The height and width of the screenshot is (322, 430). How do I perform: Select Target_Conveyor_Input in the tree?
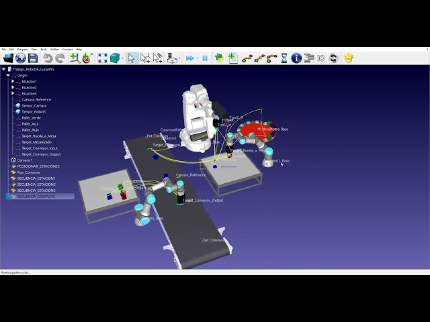[40, 148]
